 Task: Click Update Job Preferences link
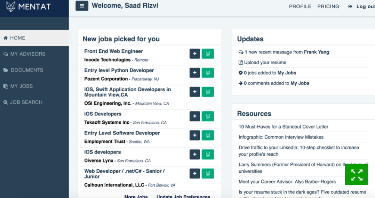(x=183, y=196)
